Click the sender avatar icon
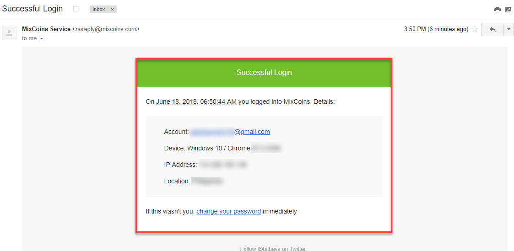The image size is (514, 251). tap(9, 33)
